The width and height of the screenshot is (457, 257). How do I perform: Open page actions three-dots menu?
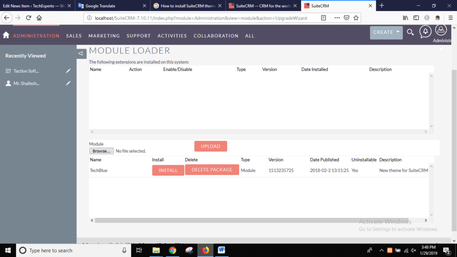click(x=337, y=18)
